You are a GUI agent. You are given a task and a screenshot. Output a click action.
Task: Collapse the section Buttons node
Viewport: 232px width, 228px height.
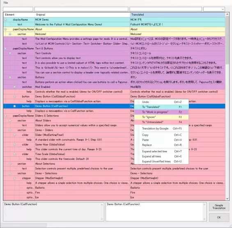(x=10, y=77)
